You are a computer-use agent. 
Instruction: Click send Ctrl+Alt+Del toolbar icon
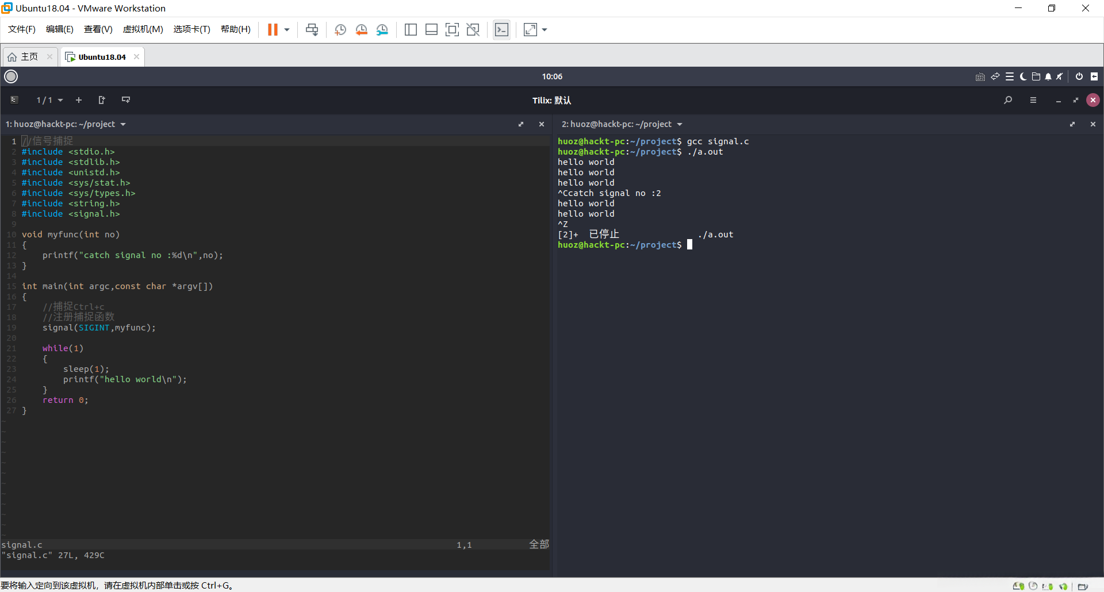[x=312, y=30]
